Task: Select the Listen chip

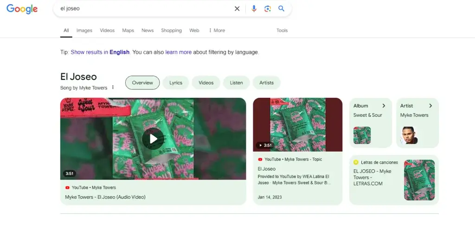Action: (236, 83)
